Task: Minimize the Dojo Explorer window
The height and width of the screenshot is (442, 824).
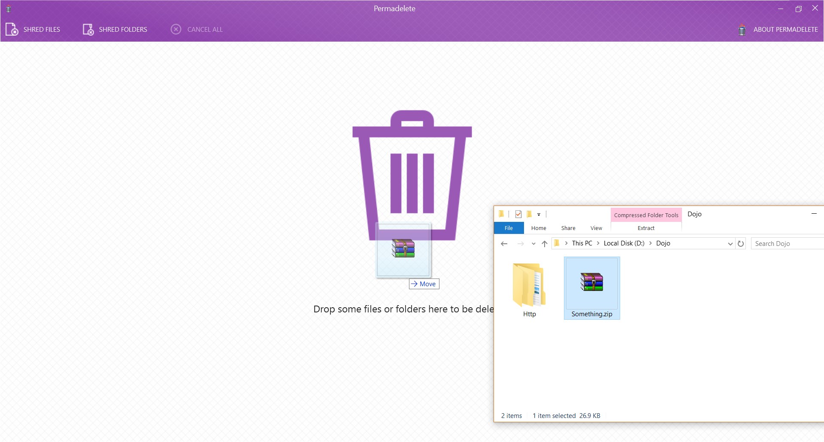Action: [x=814, y=214]
